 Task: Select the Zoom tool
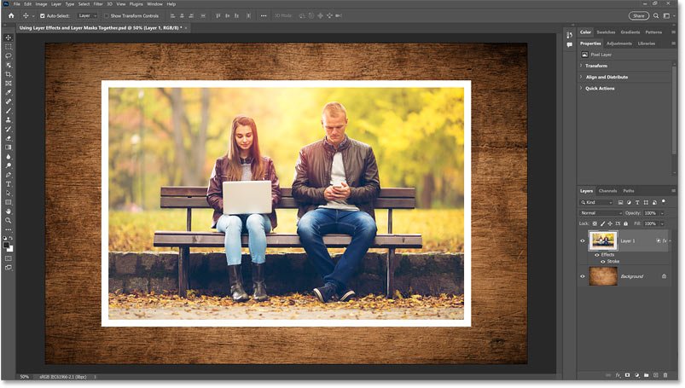click(x=9, y=220)
